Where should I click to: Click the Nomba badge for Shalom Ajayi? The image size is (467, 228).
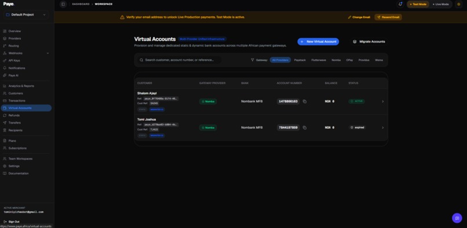coord(208,102)
